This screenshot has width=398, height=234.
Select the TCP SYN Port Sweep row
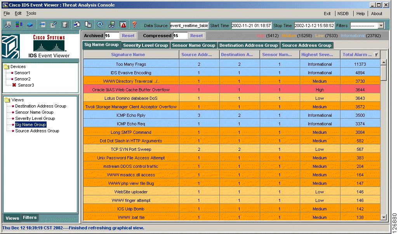(x=232, y=149)
